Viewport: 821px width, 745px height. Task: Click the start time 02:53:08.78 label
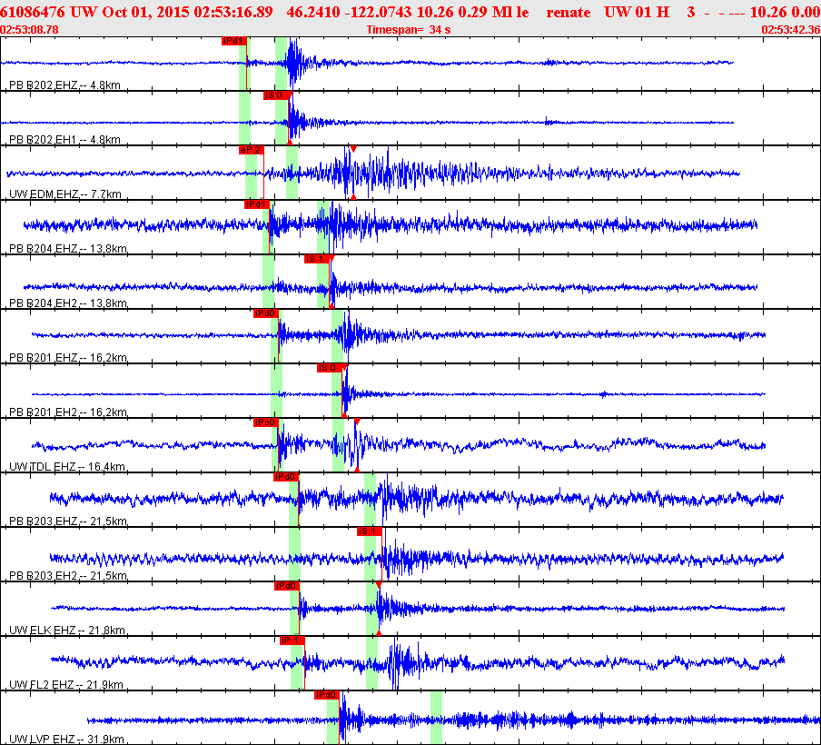pyautogui.click(x=29, y=30)
